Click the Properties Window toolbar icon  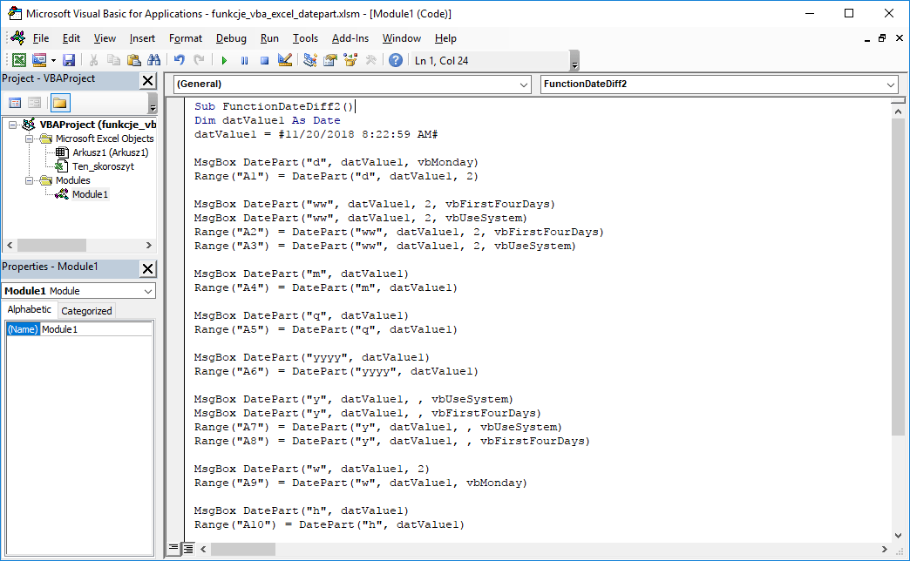(329, 59)
